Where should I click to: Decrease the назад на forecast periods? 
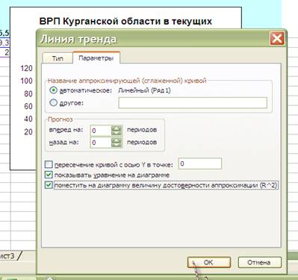point(117,145)
